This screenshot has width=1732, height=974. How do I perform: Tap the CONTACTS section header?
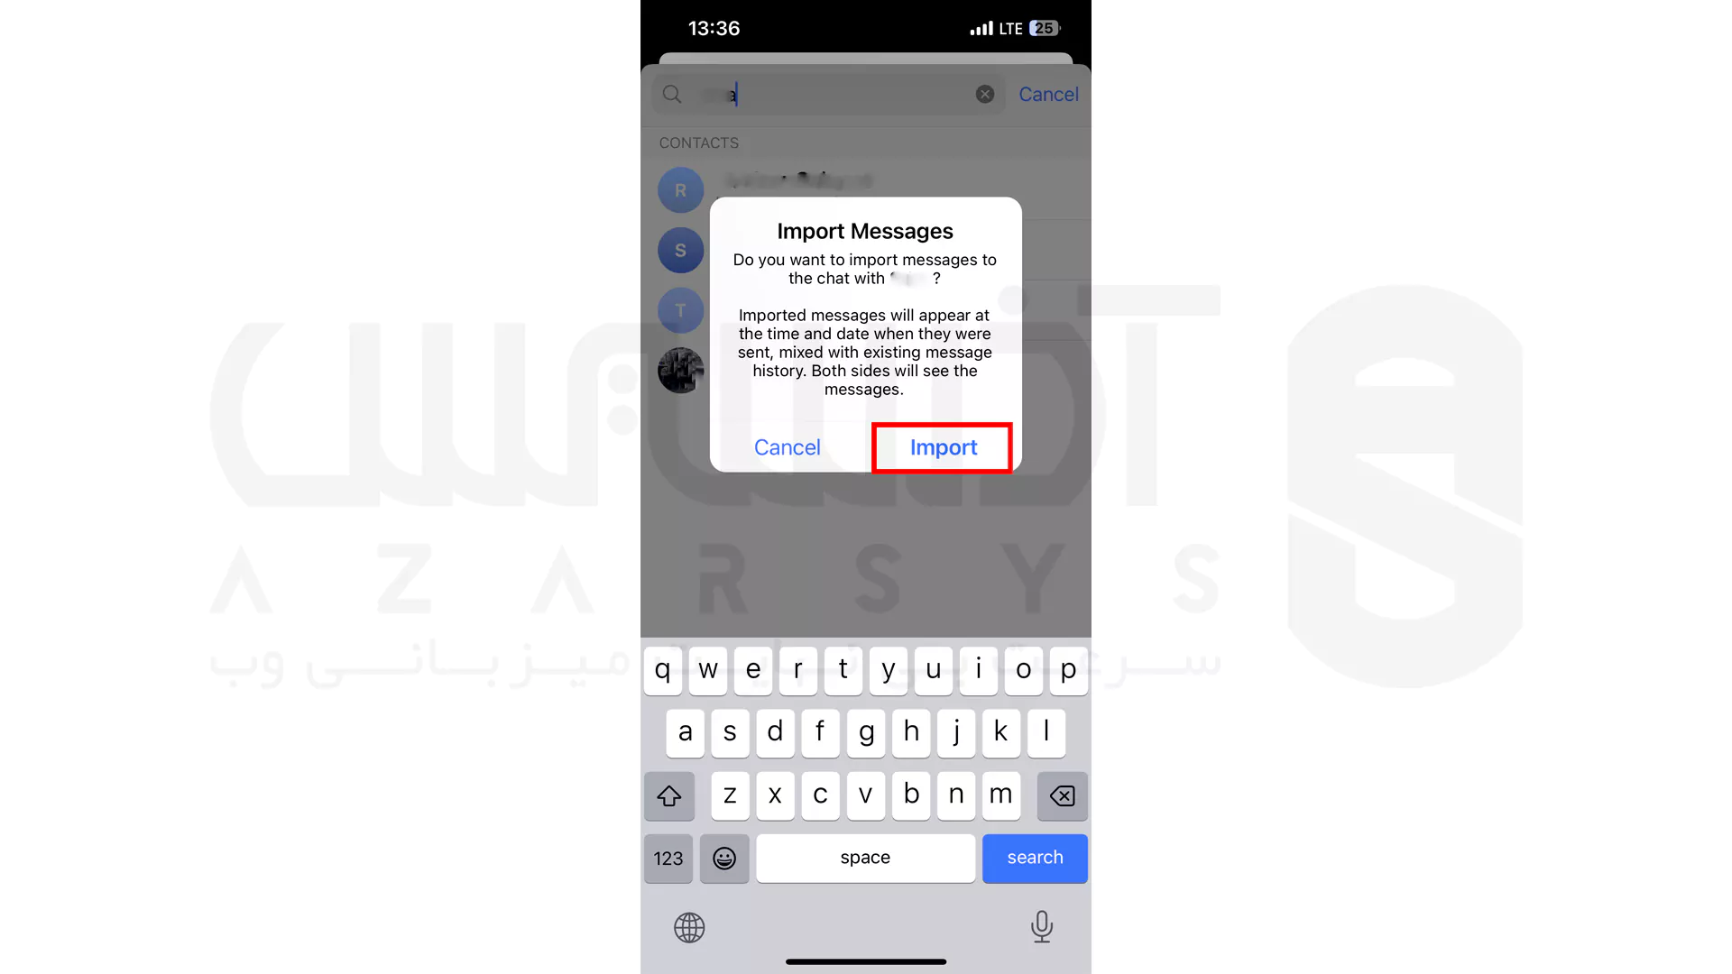(698, 142)
